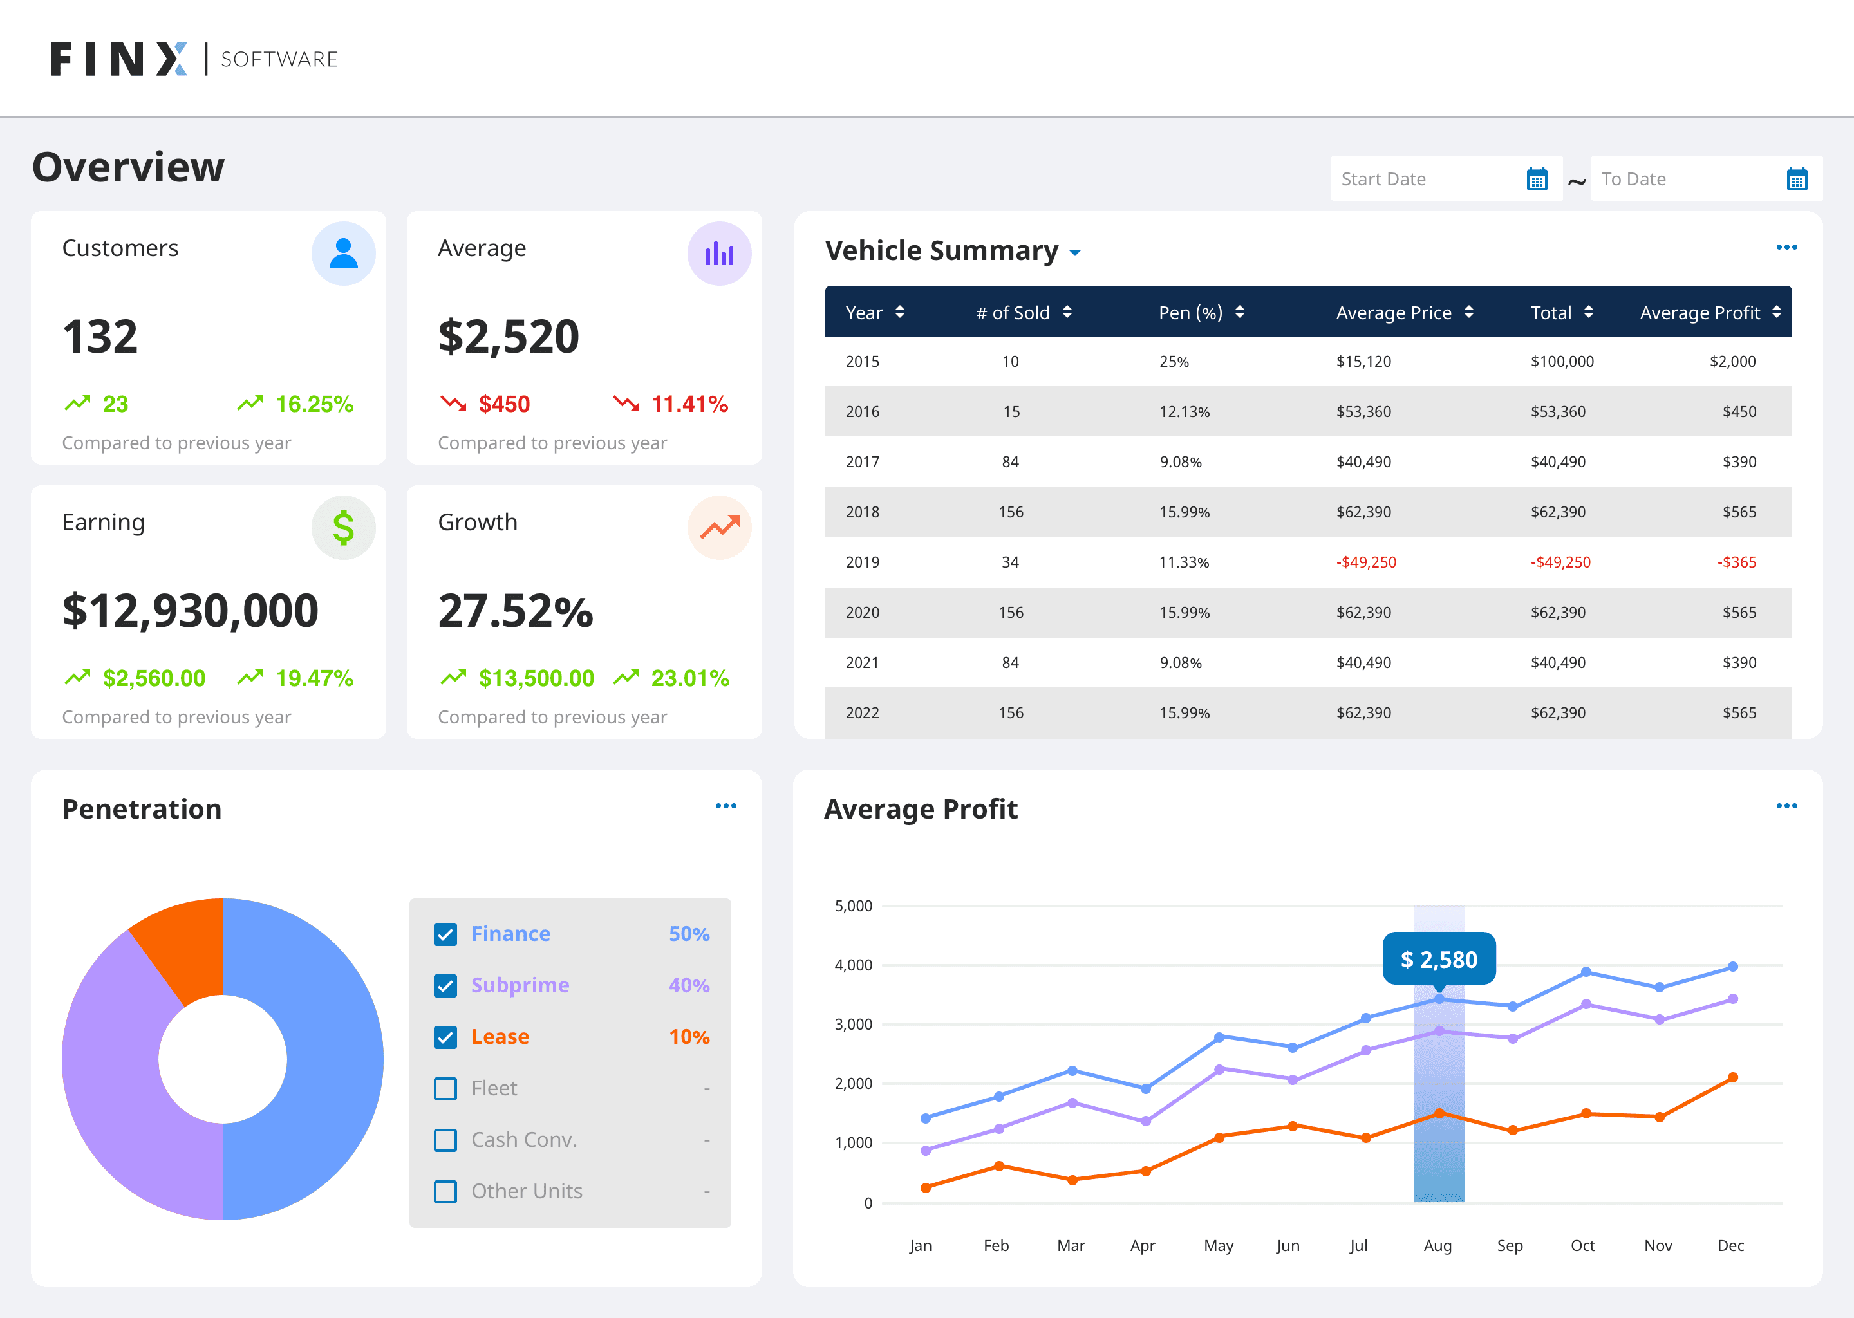
Task: Click the December orange line data point
Action: click(x=1733, y=1078)
